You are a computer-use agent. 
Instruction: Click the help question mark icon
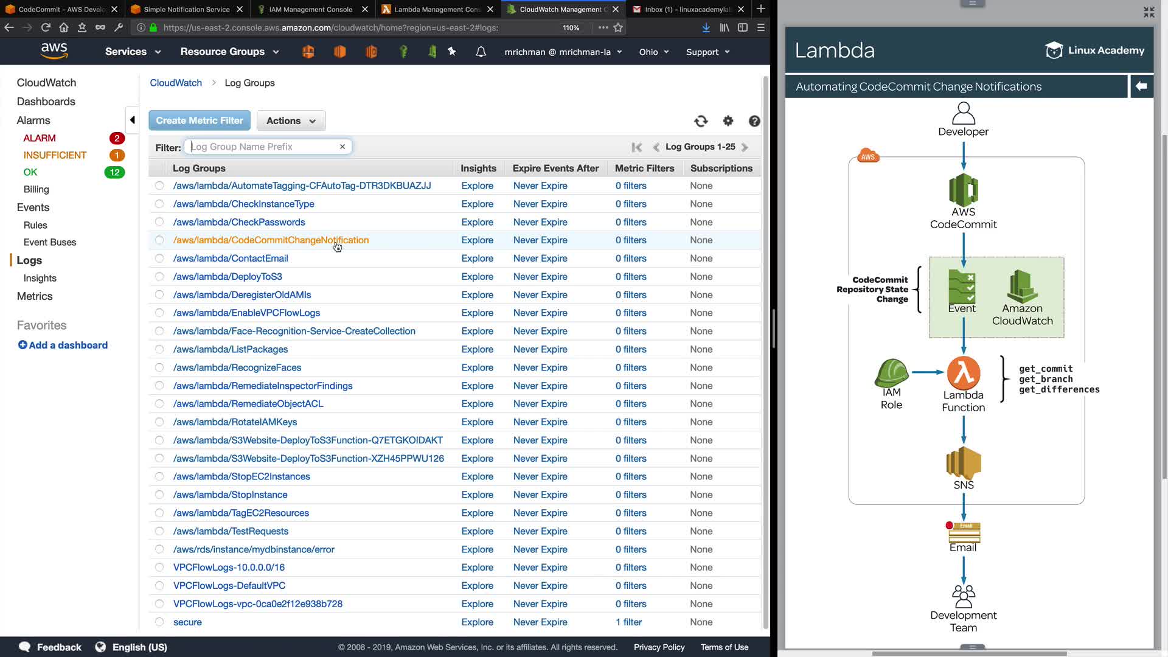[754, 121]
